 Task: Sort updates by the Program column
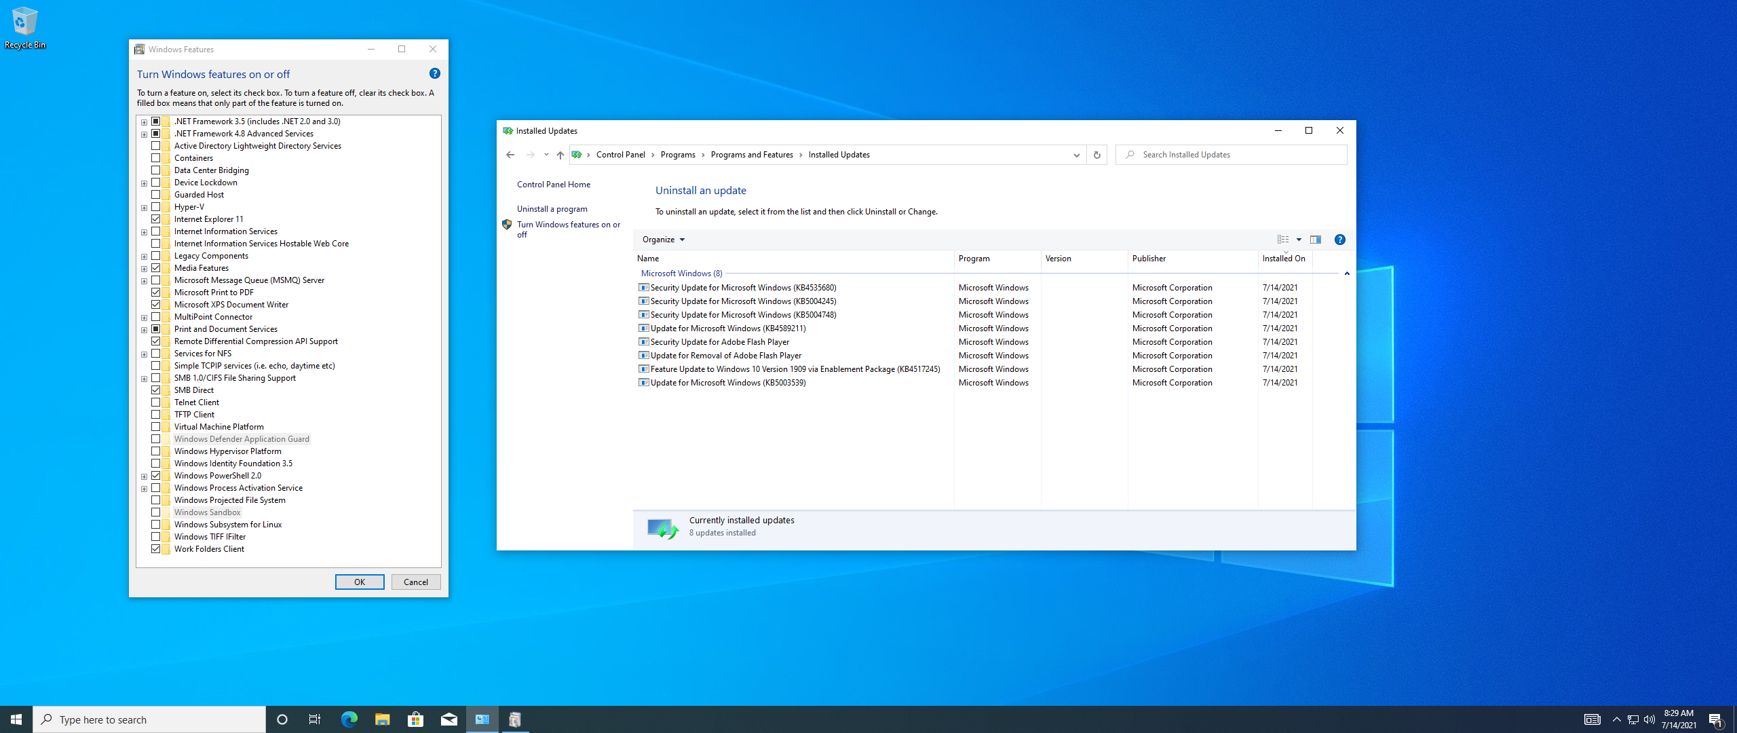(x=997, y=259)
